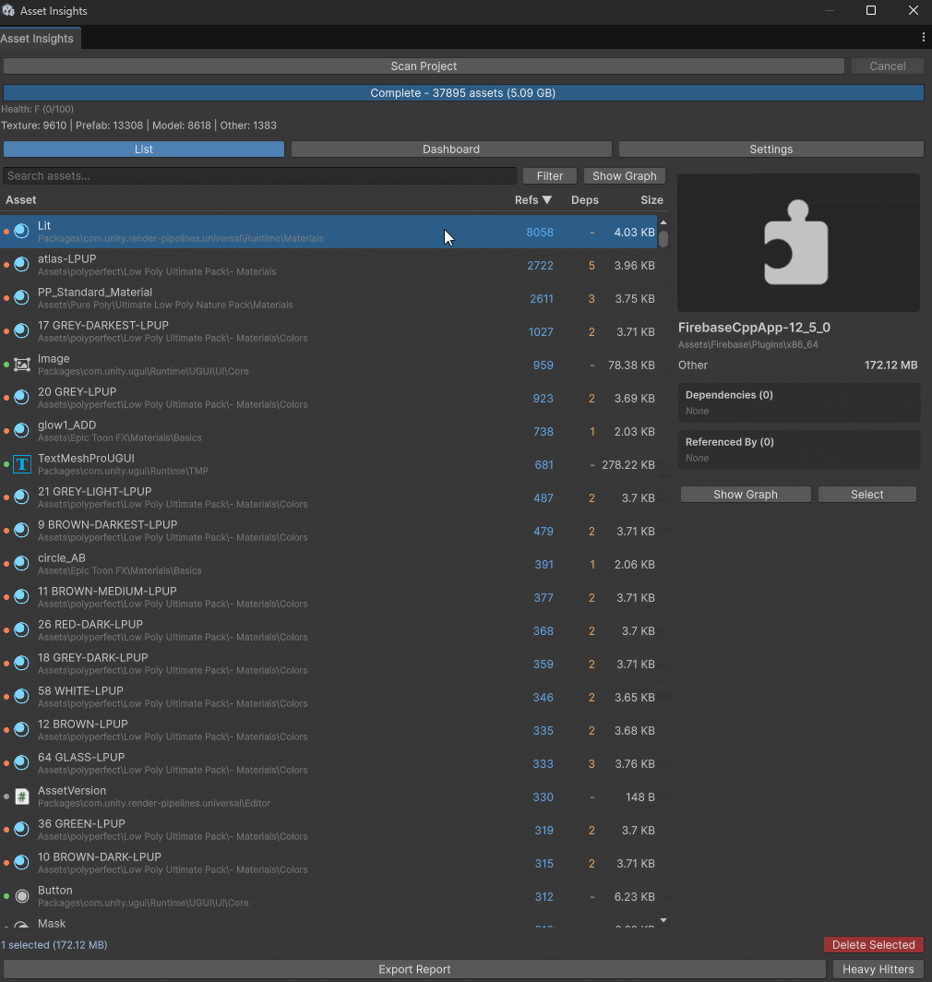Maximize the Asset Insights window
The width and height of the screenshot is (932, 982).
[870, 10]
